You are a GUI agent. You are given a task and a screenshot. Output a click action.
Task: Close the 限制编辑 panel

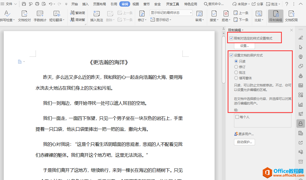click(291, 30)
